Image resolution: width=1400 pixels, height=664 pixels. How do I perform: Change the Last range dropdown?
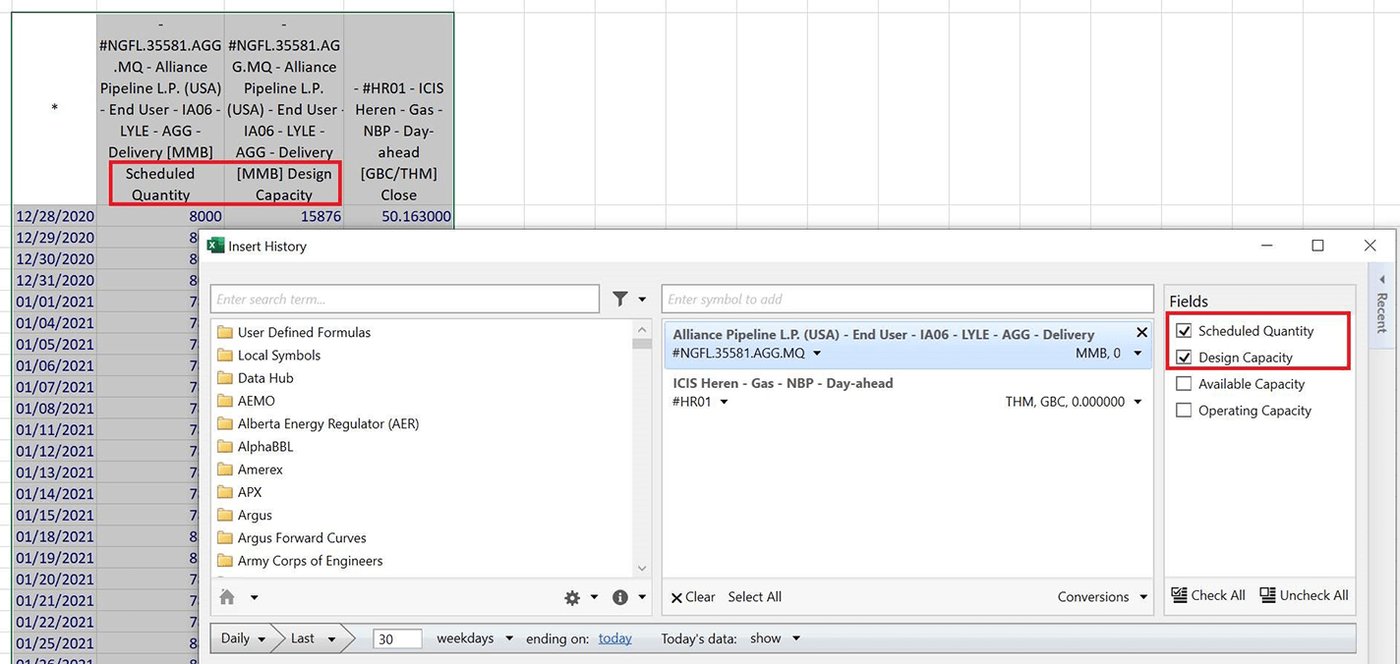[313, 638]
